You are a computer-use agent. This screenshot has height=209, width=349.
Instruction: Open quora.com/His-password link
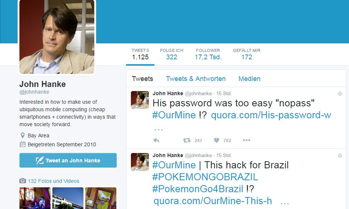coord(271,115)
